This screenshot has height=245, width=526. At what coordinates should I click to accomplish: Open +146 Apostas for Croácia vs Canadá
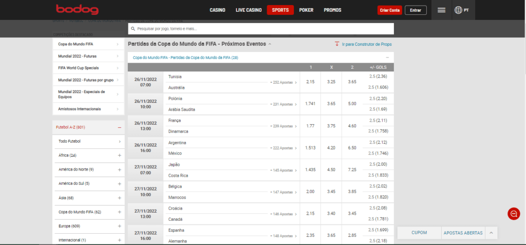pos(283,214)
